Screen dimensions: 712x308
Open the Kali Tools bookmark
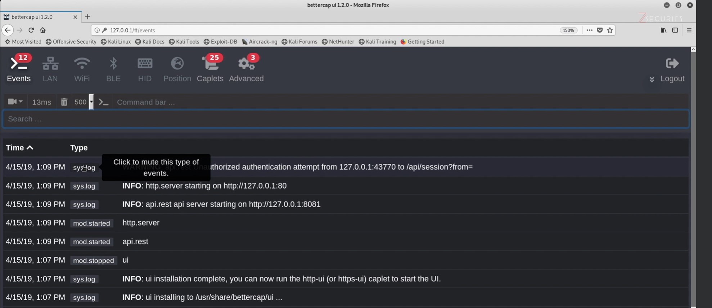184,42
